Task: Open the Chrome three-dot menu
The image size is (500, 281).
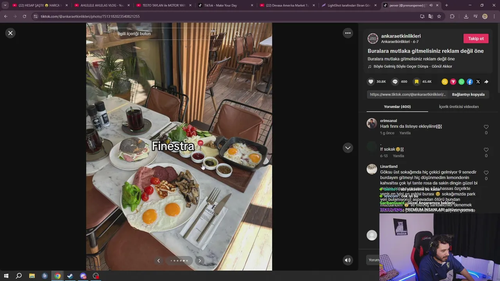Action: (x=494, y=16)
